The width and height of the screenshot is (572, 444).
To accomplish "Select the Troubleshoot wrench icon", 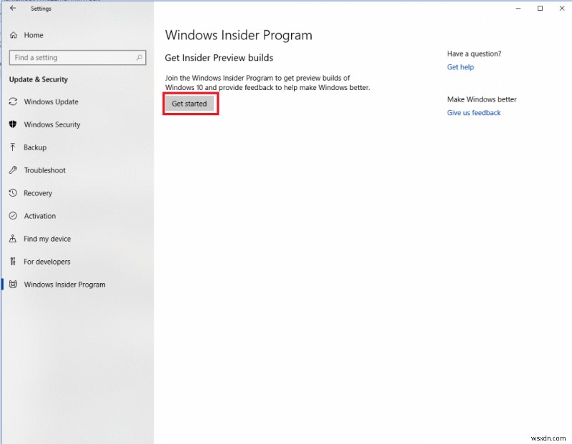I will (x=13, y=170).
